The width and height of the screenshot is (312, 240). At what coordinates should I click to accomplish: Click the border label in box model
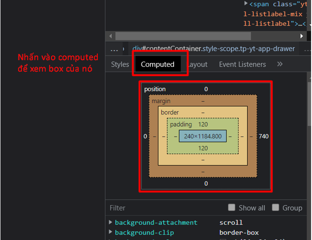[x=170, y=113]
